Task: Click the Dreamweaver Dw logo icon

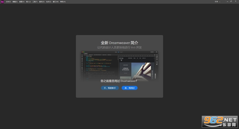Action: click(2, 2)
